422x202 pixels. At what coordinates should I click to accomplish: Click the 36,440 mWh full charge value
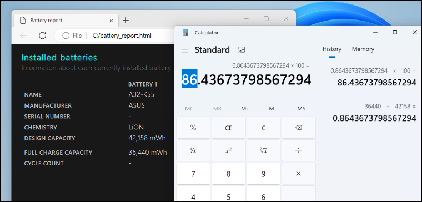point(148,153)
